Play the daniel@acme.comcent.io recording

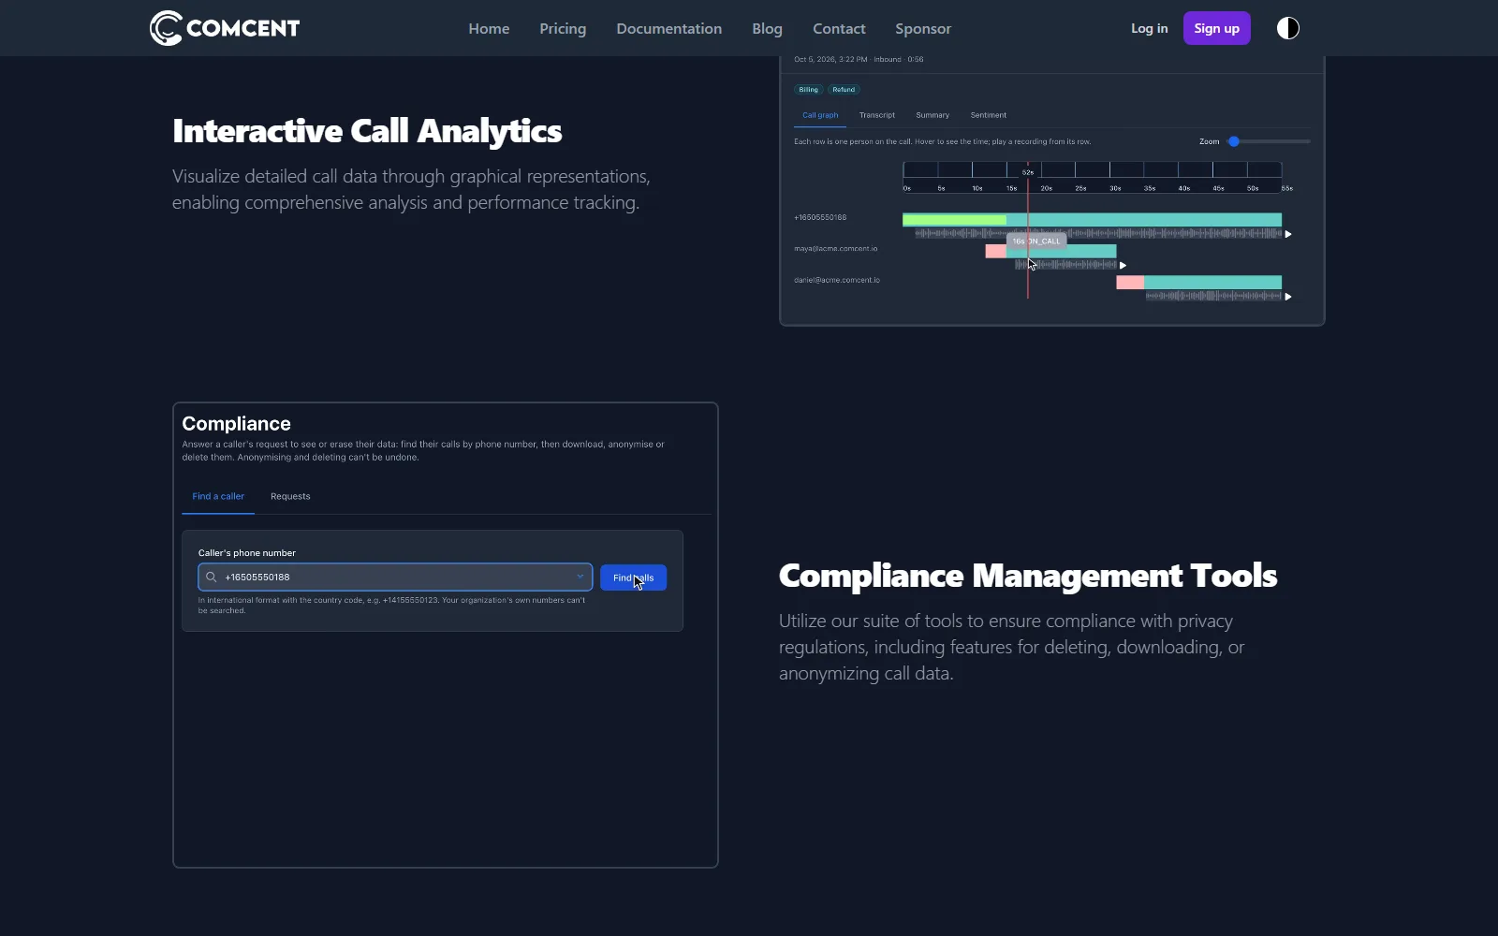pyautogui.click(x=1288, y=297)
